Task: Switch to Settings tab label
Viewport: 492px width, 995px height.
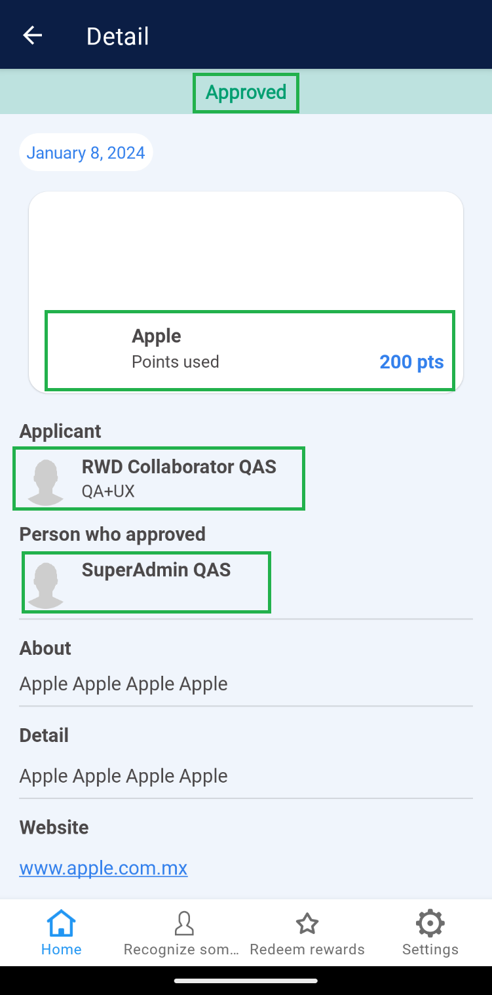Action: pyautogui.click(x=430, y=949)
